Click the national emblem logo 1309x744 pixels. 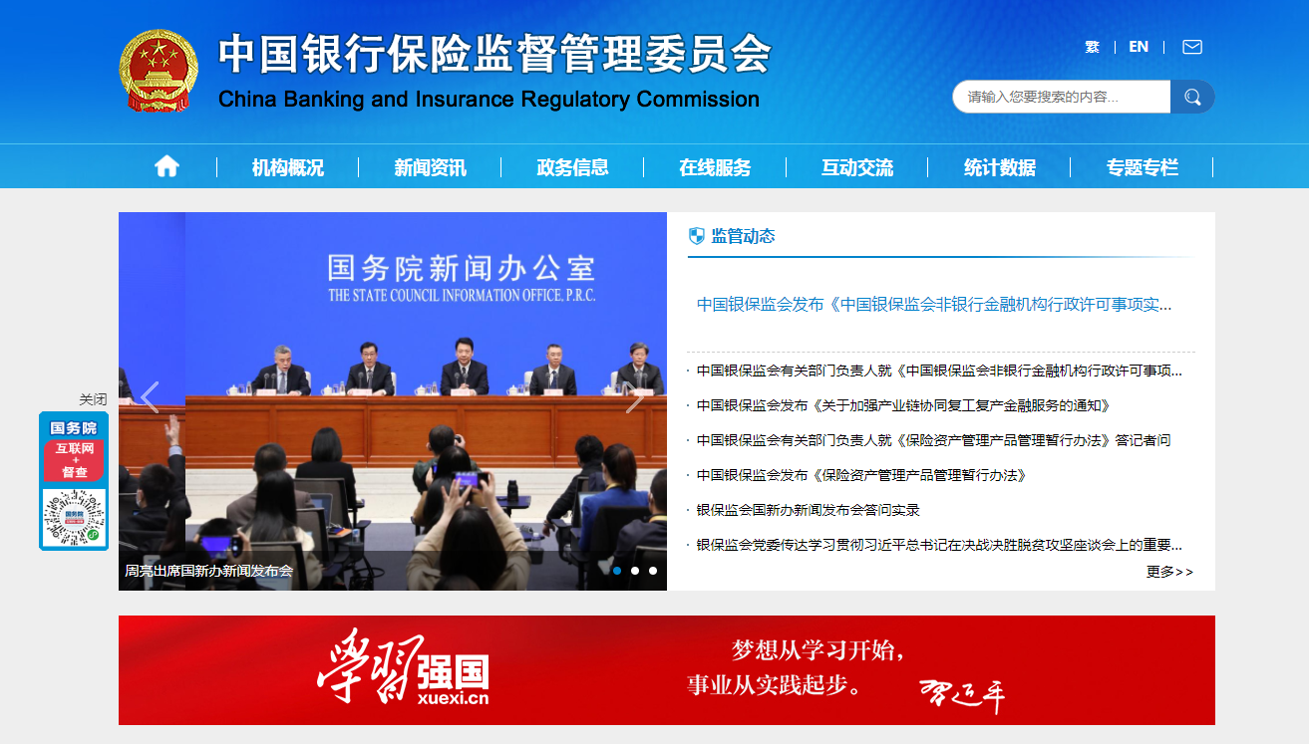(159, 71)
